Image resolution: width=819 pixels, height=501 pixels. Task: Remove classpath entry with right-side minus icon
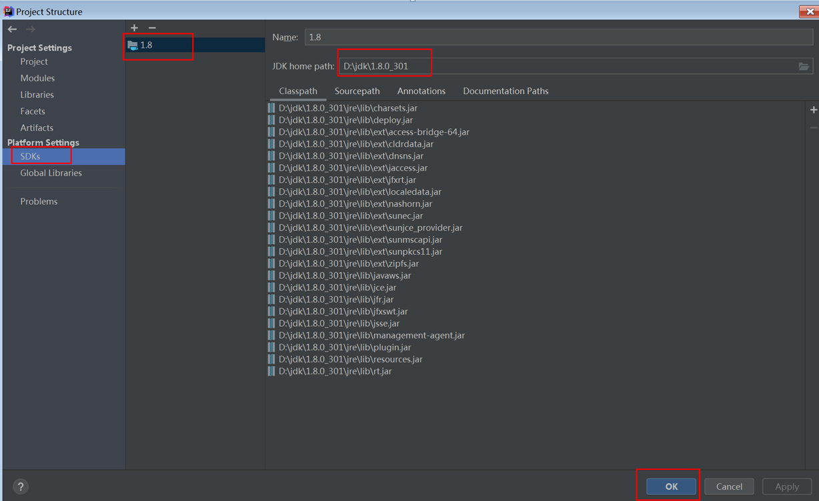(813, 127)
